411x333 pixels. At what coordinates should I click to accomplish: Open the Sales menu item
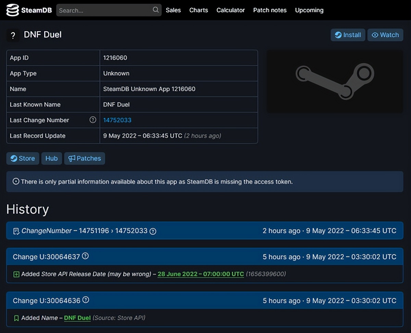(x=173, y=10)
